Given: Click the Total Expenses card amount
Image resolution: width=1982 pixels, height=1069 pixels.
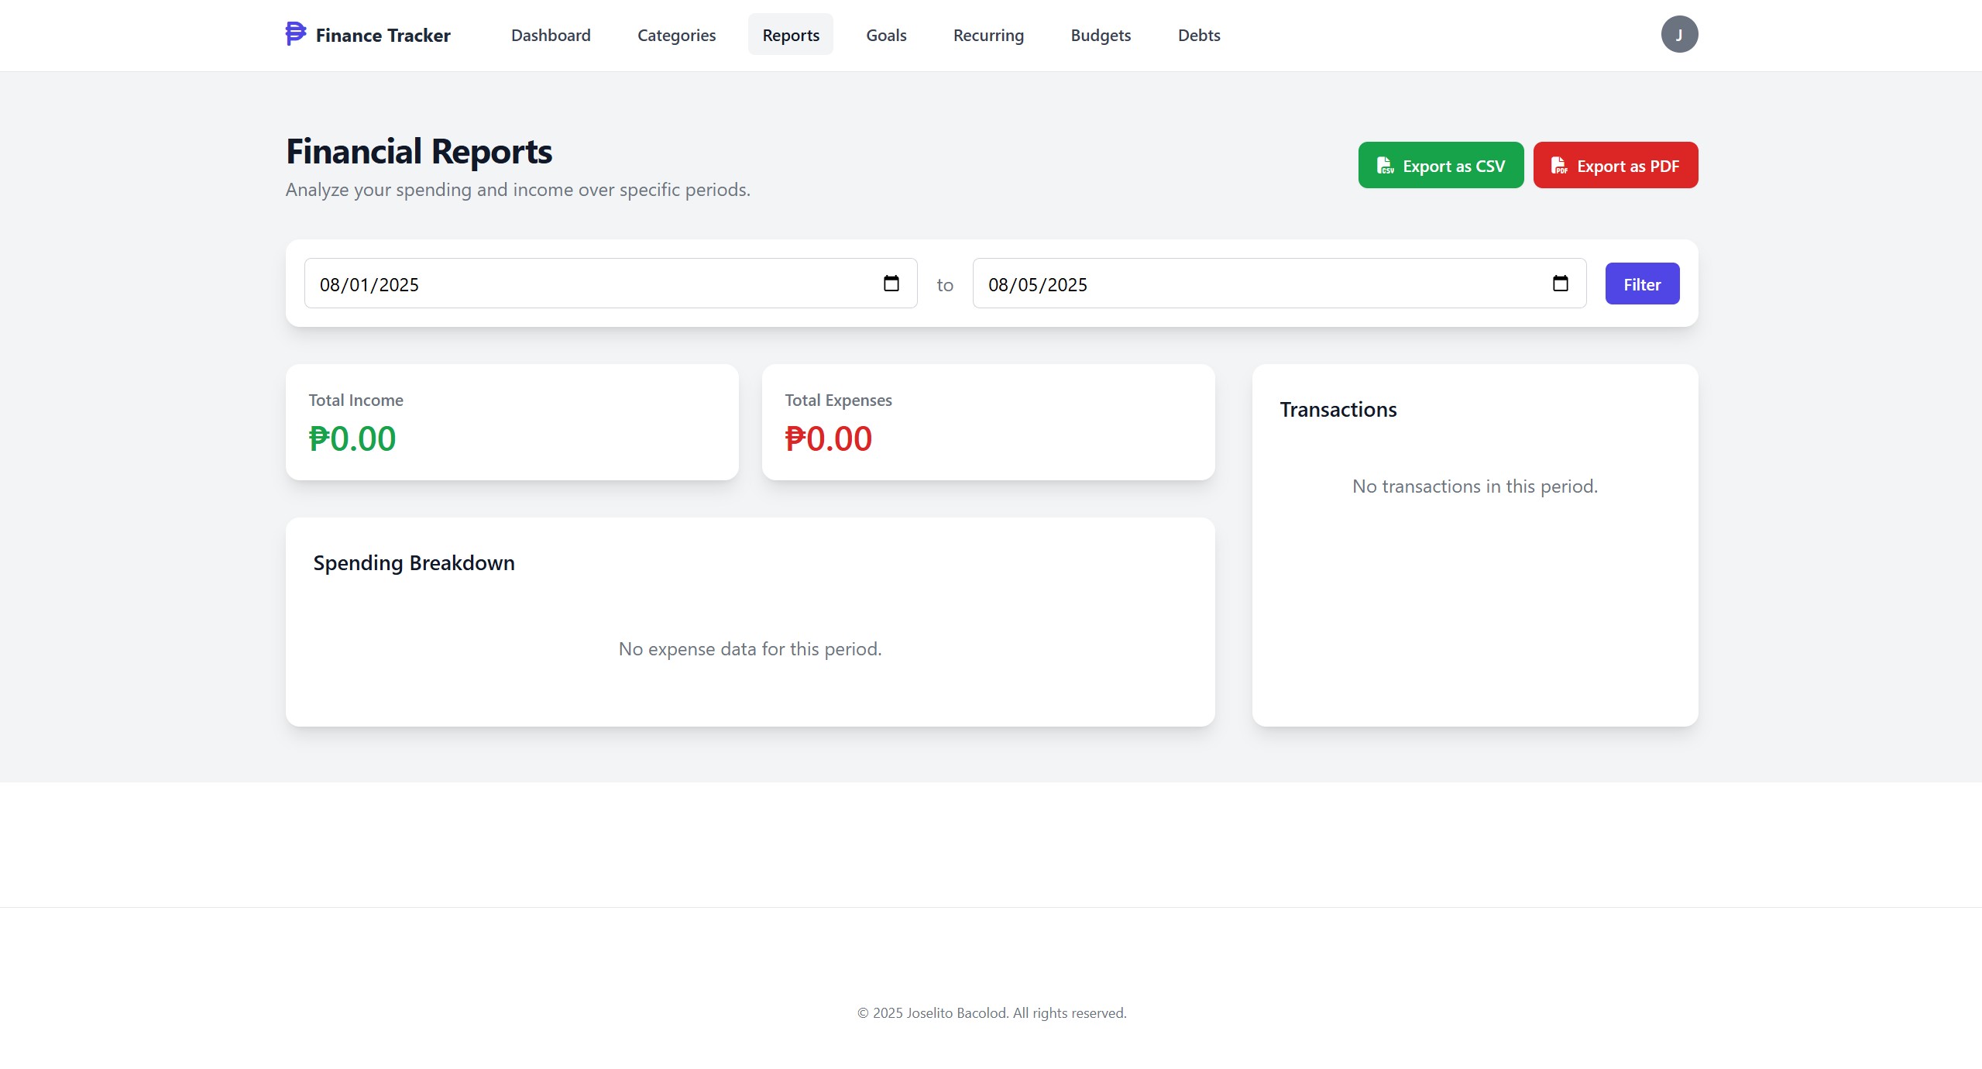Looking at the screenshot, I should coord(828,439).
